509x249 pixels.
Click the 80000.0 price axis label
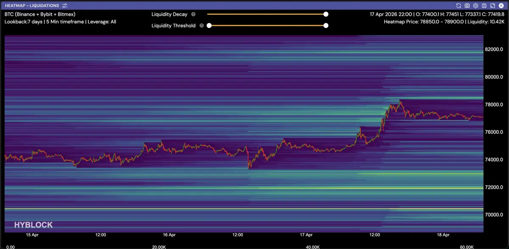point(494,77)
